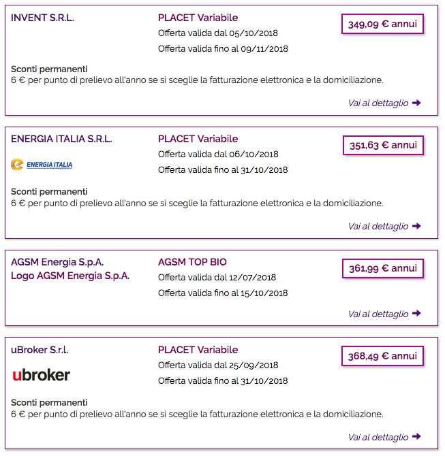
Task: Open Vai al dettaglio for uBroker offer
Action: click(384, 436)
